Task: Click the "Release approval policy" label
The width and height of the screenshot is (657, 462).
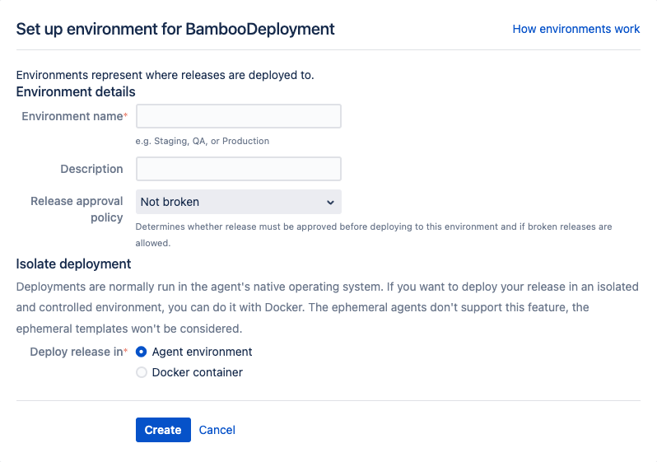Action: pyautogui.click(x=77, y=209)
